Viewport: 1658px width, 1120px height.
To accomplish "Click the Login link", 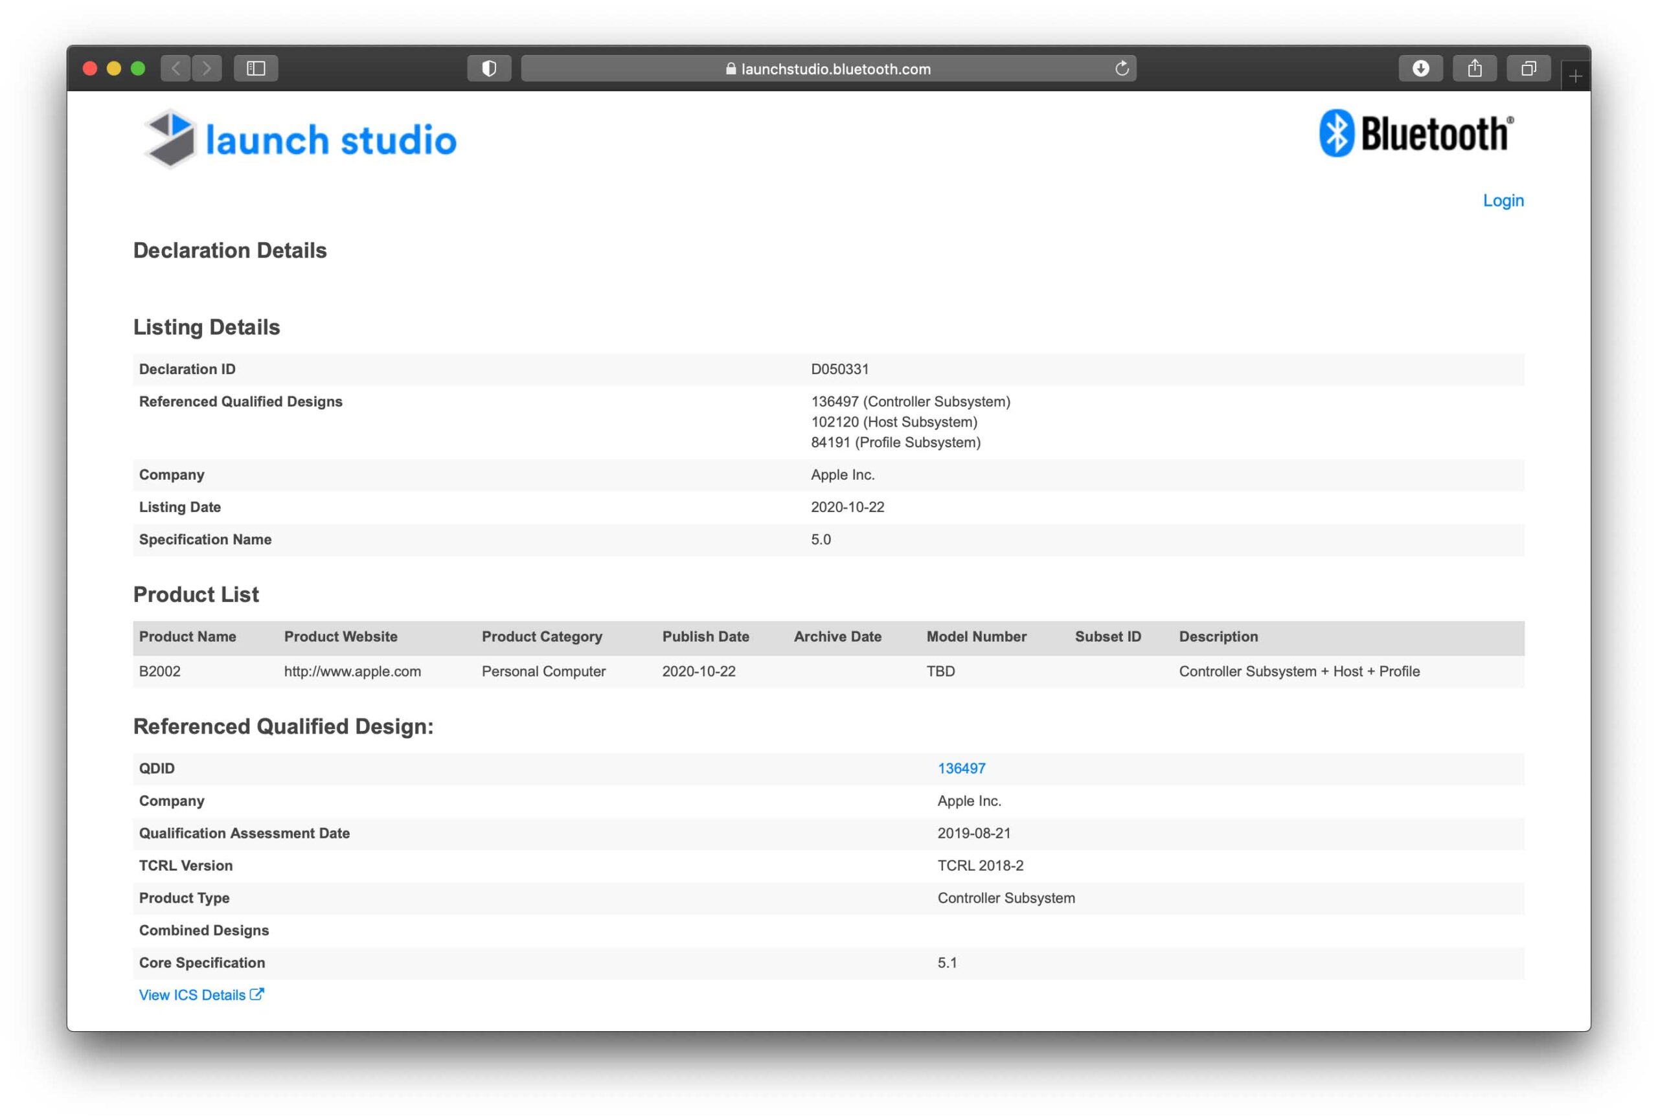I will coord(1503,200).
